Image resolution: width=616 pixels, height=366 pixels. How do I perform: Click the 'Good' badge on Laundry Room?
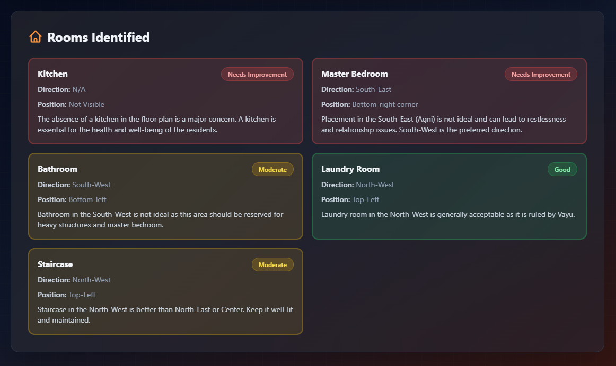point(562,169)
